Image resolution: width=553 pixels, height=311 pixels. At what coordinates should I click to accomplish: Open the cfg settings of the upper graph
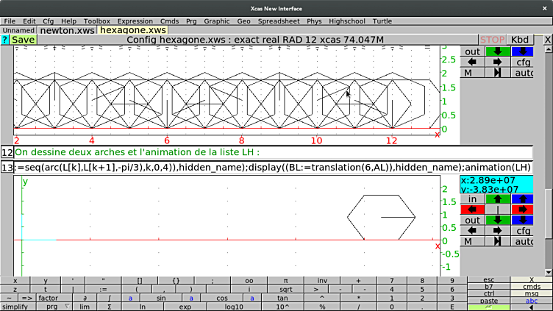523,62
